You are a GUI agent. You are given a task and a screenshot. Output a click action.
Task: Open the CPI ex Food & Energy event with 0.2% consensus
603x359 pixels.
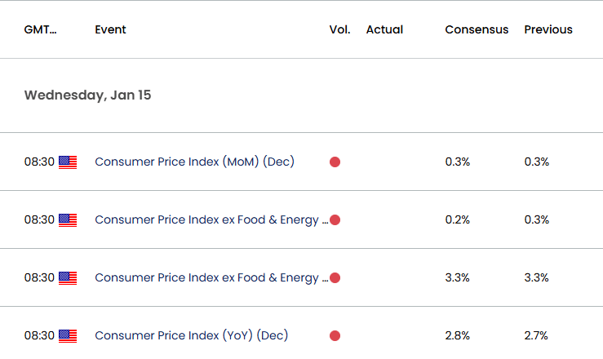(x=211, y=219)
